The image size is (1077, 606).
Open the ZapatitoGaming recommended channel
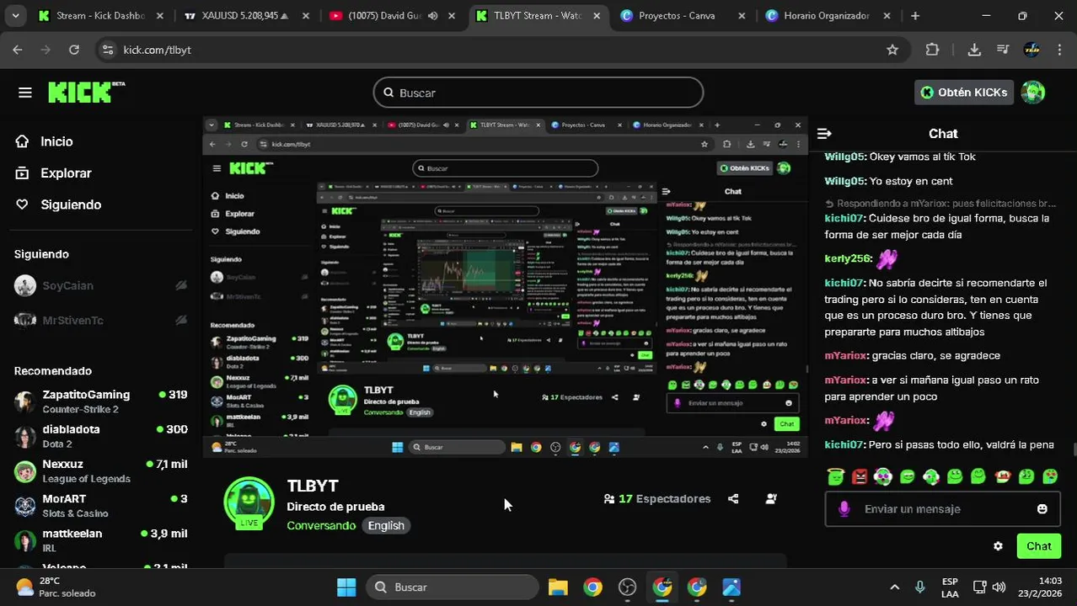(x=101, y=401)
